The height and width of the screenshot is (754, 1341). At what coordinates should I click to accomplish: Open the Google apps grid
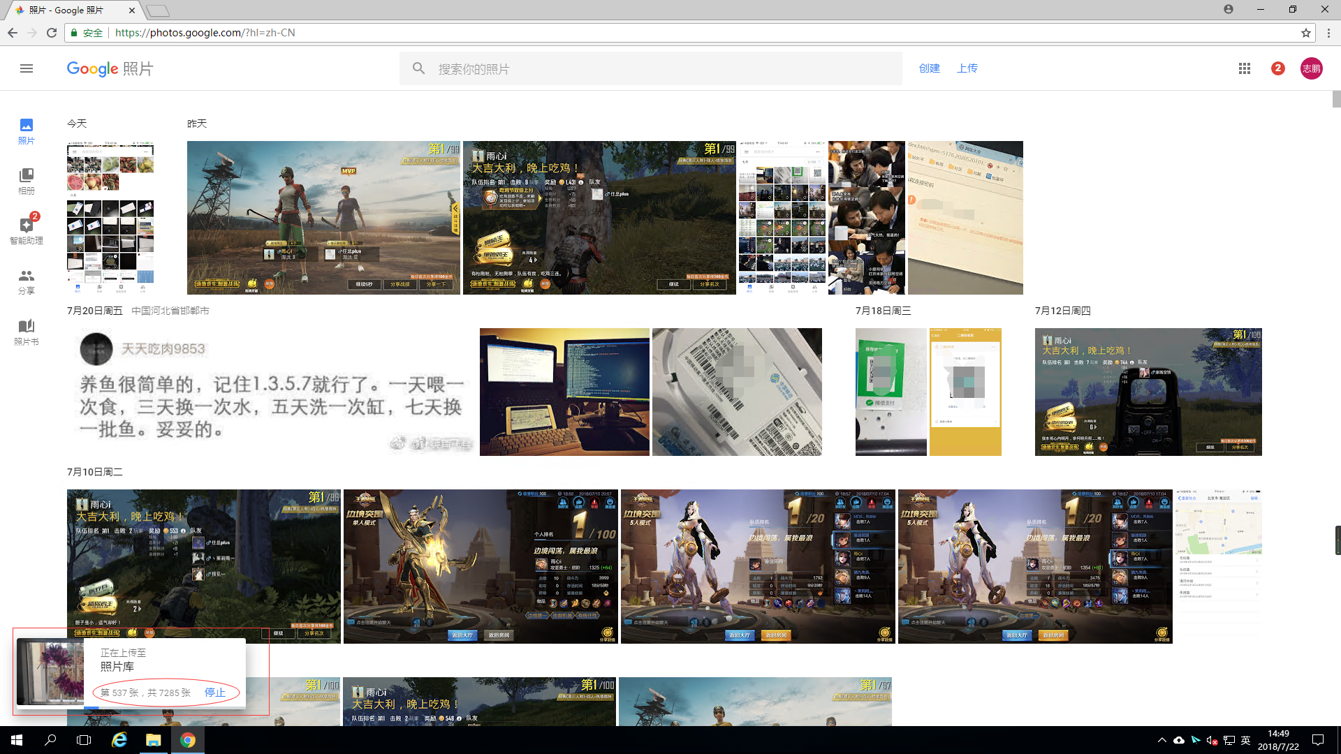point(1245,68)
